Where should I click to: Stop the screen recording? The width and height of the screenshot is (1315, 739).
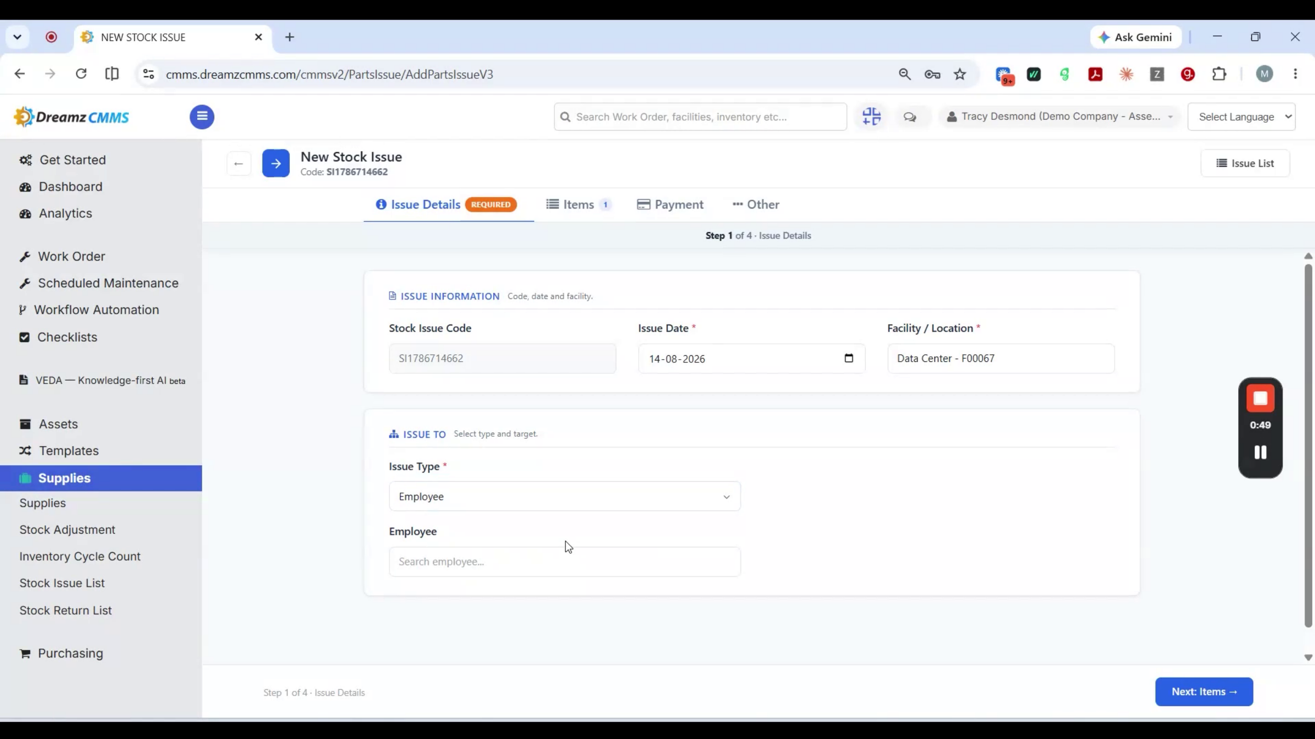(1260, 398)
